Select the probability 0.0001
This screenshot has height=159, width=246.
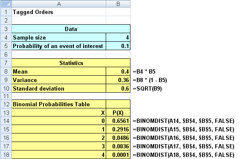(x=118, y=155)
